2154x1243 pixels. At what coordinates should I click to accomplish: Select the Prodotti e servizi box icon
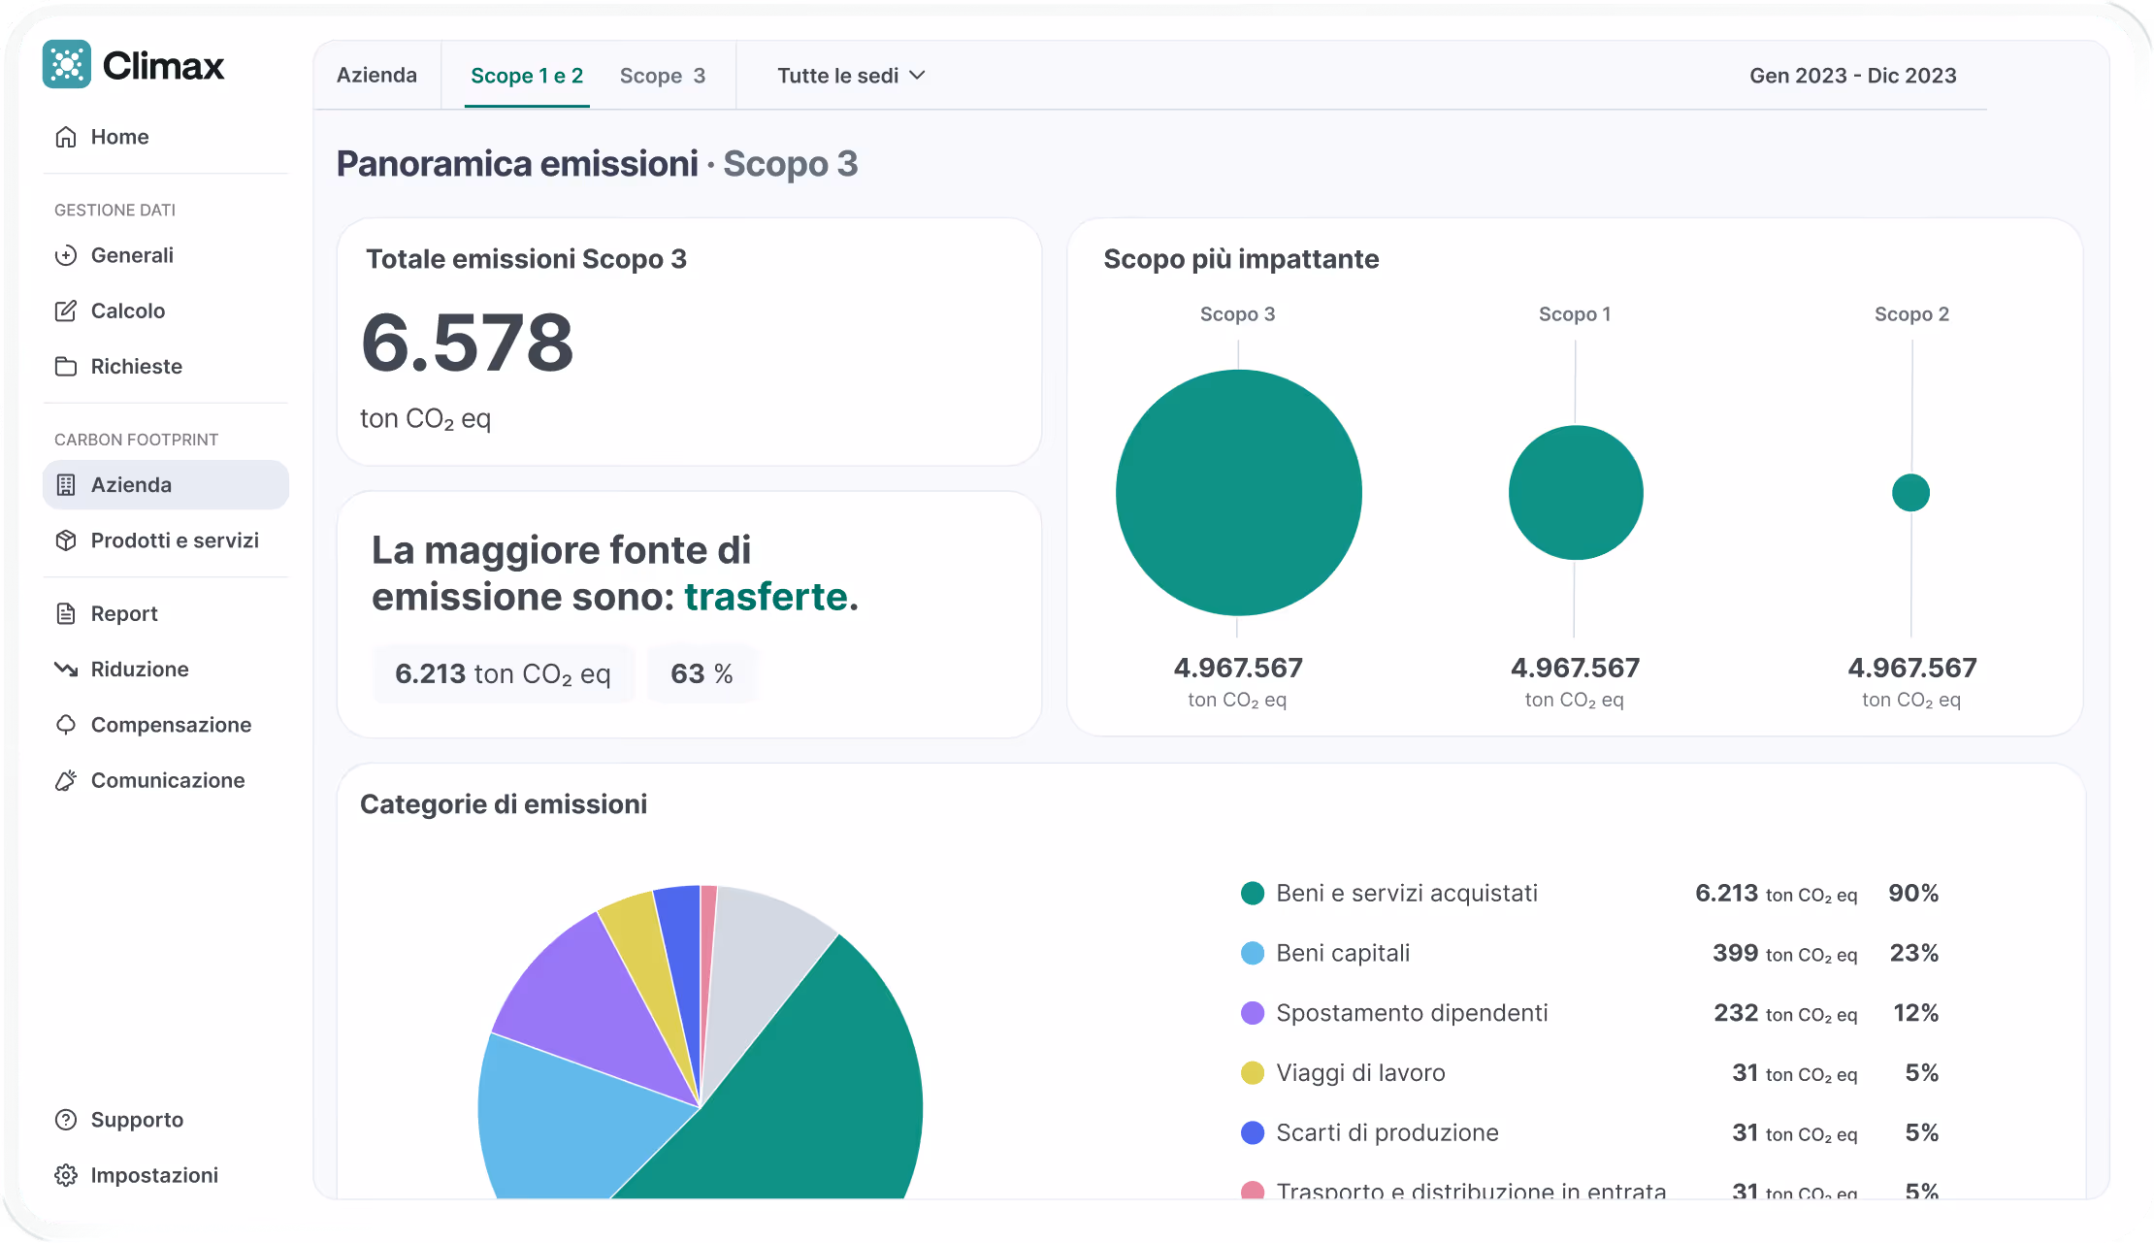tap(66, 540)
